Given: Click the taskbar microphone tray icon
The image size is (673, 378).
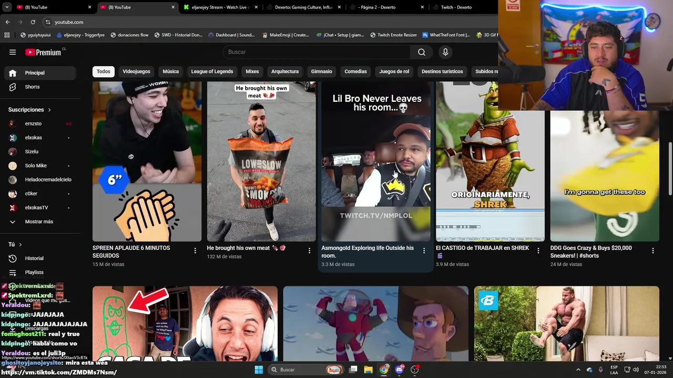Looking at the screenshot, I should click(x=600, y=370).
